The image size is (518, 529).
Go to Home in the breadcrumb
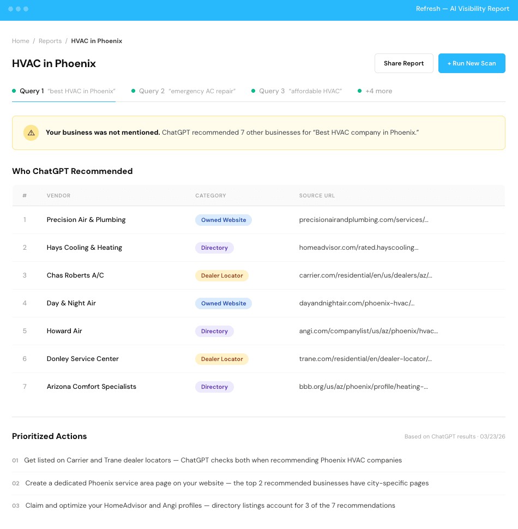pos(21,41)
